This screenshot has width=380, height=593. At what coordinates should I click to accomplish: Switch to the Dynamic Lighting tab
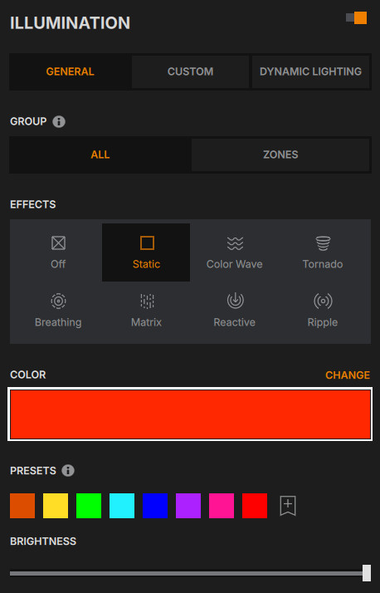[x=310, y=71]
